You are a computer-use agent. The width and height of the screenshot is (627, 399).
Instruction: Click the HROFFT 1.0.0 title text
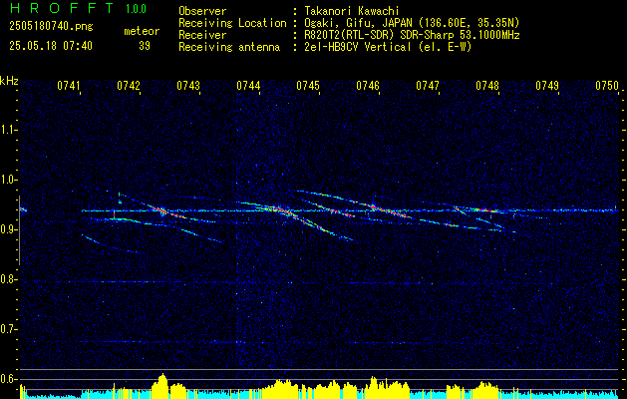79,8
